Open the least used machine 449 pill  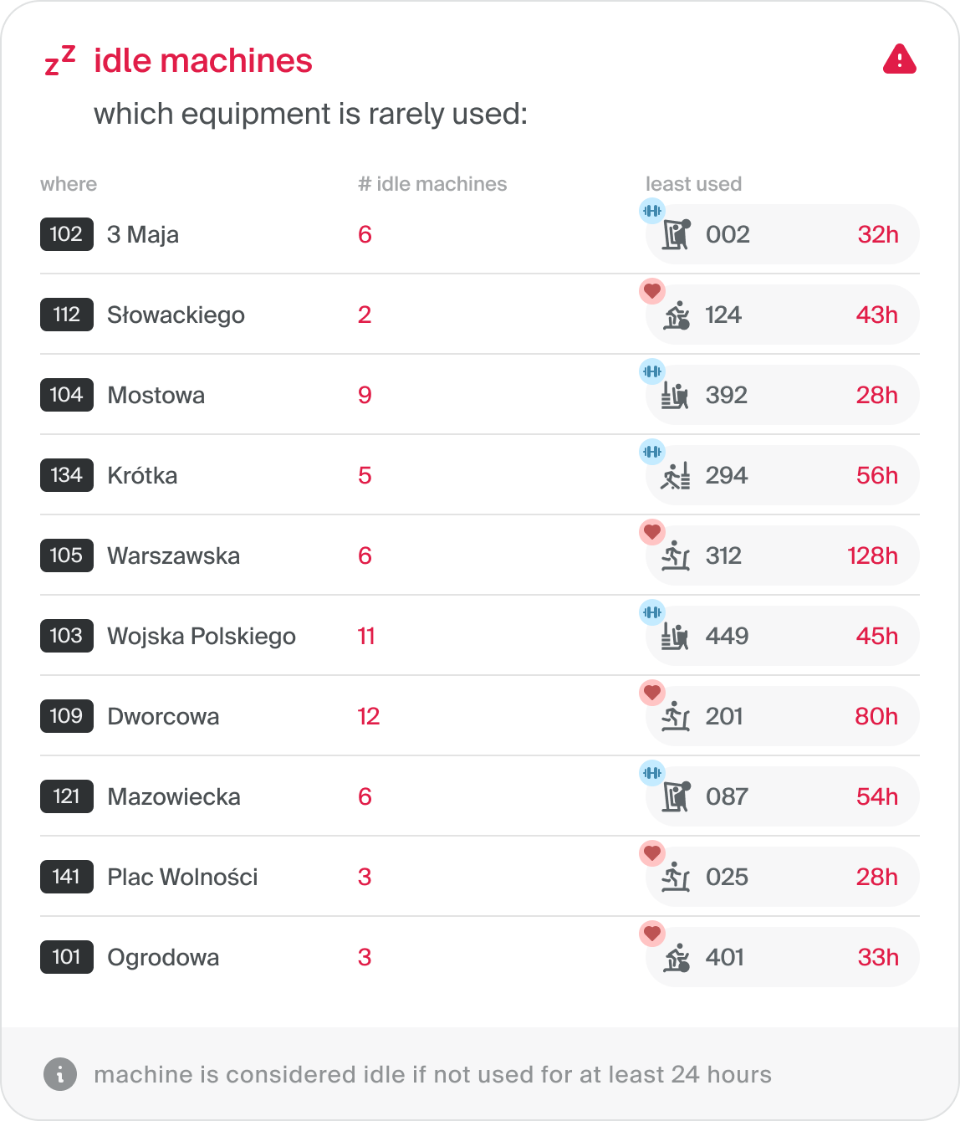point(783,636)
